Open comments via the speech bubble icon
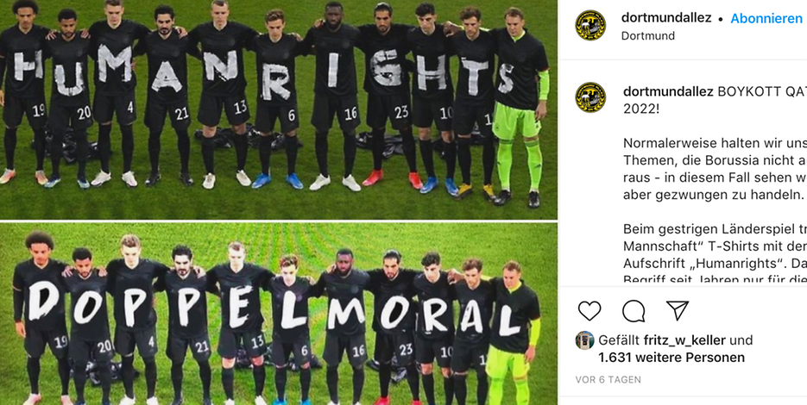Screen dimensions: 807x405 pos(634,311)
